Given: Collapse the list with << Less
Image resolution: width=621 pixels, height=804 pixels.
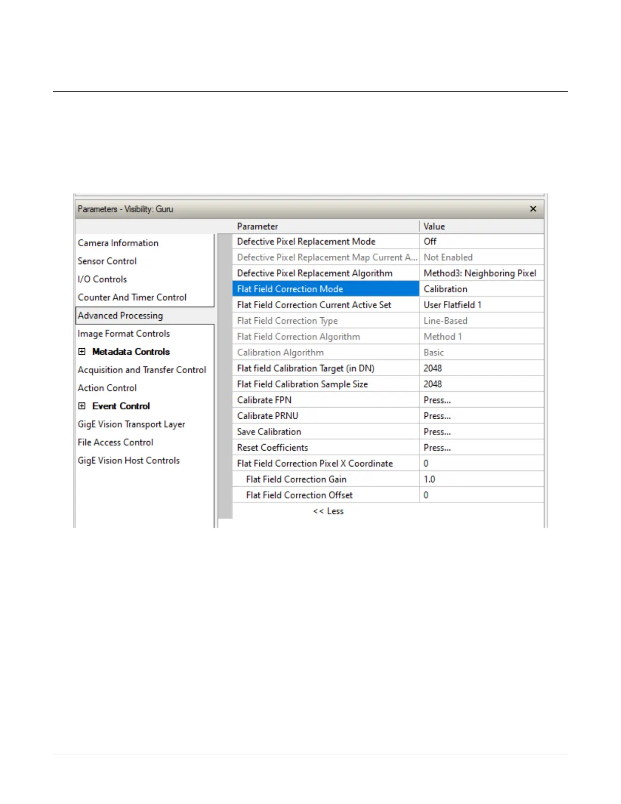Looking at the screenshot, I should (328, 511).
